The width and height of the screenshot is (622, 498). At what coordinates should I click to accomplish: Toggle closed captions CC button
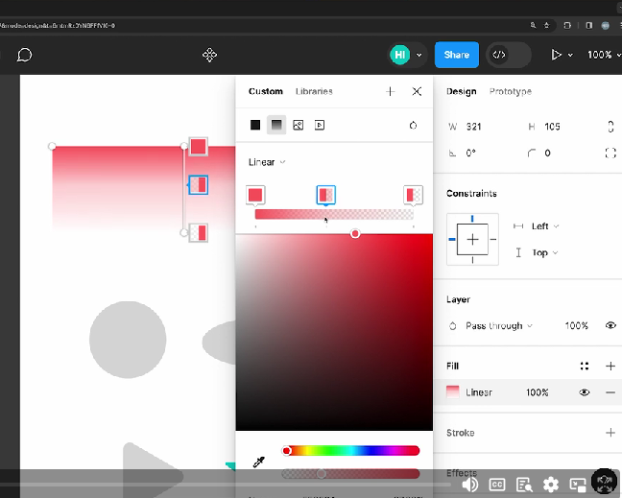coord(497,485)
